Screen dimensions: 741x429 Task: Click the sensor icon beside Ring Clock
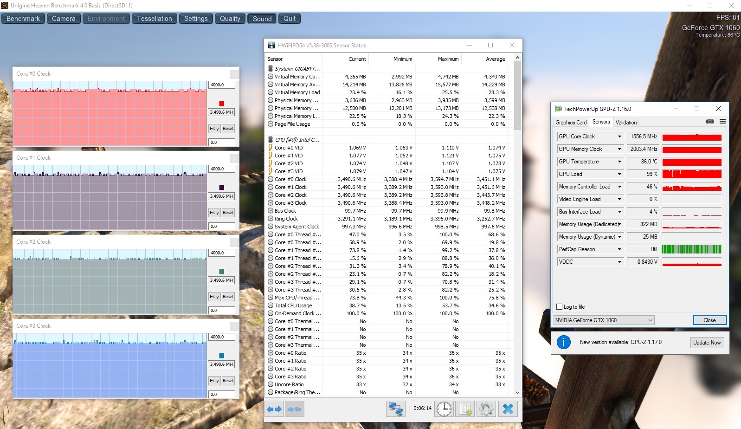pos(271,219)
